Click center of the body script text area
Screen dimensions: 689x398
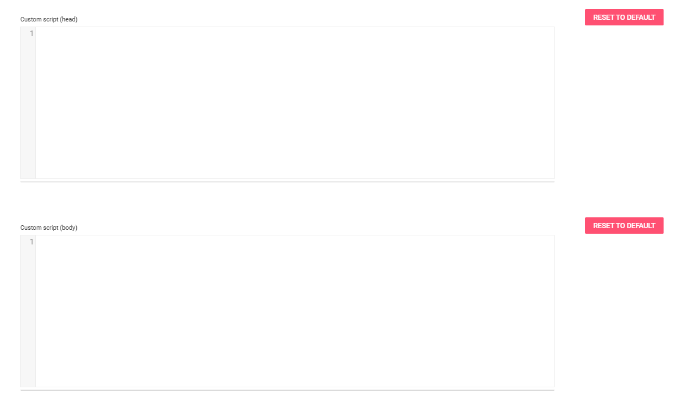click(x=295, y=311)
